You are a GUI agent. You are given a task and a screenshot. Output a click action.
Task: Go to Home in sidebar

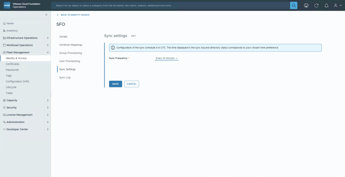click(10, 23)
